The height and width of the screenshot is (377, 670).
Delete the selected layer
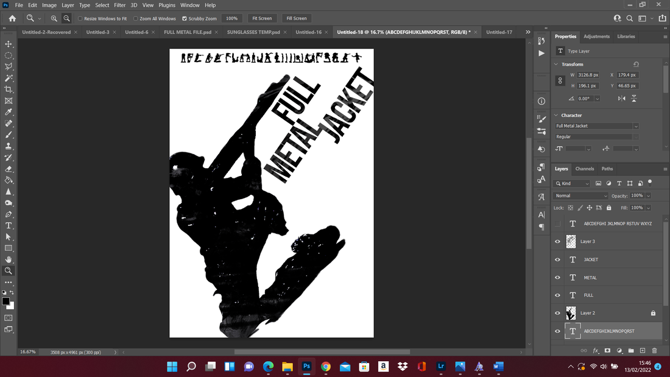(655, 350)
